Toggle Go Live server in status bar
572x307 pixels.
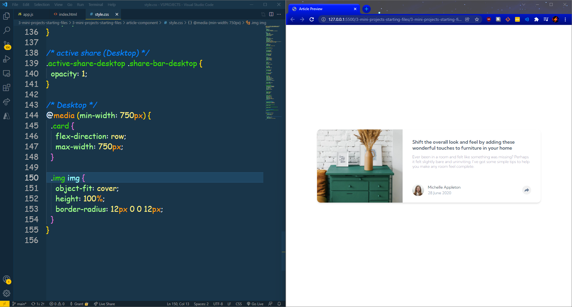(x=255, y=304)
